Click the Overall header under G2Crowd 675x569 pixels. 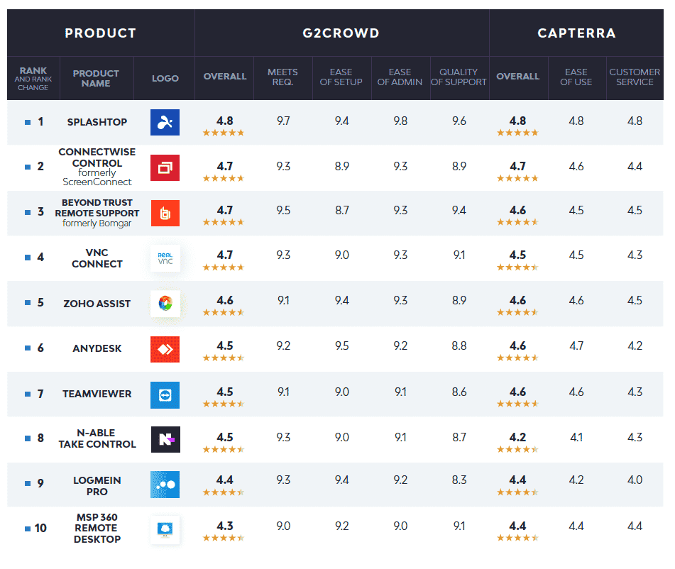pos(225,77)
